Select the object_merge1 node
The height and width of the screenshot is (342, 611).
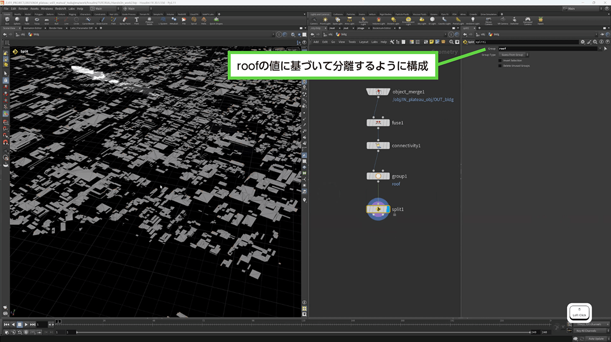click(x=378, y=92)
